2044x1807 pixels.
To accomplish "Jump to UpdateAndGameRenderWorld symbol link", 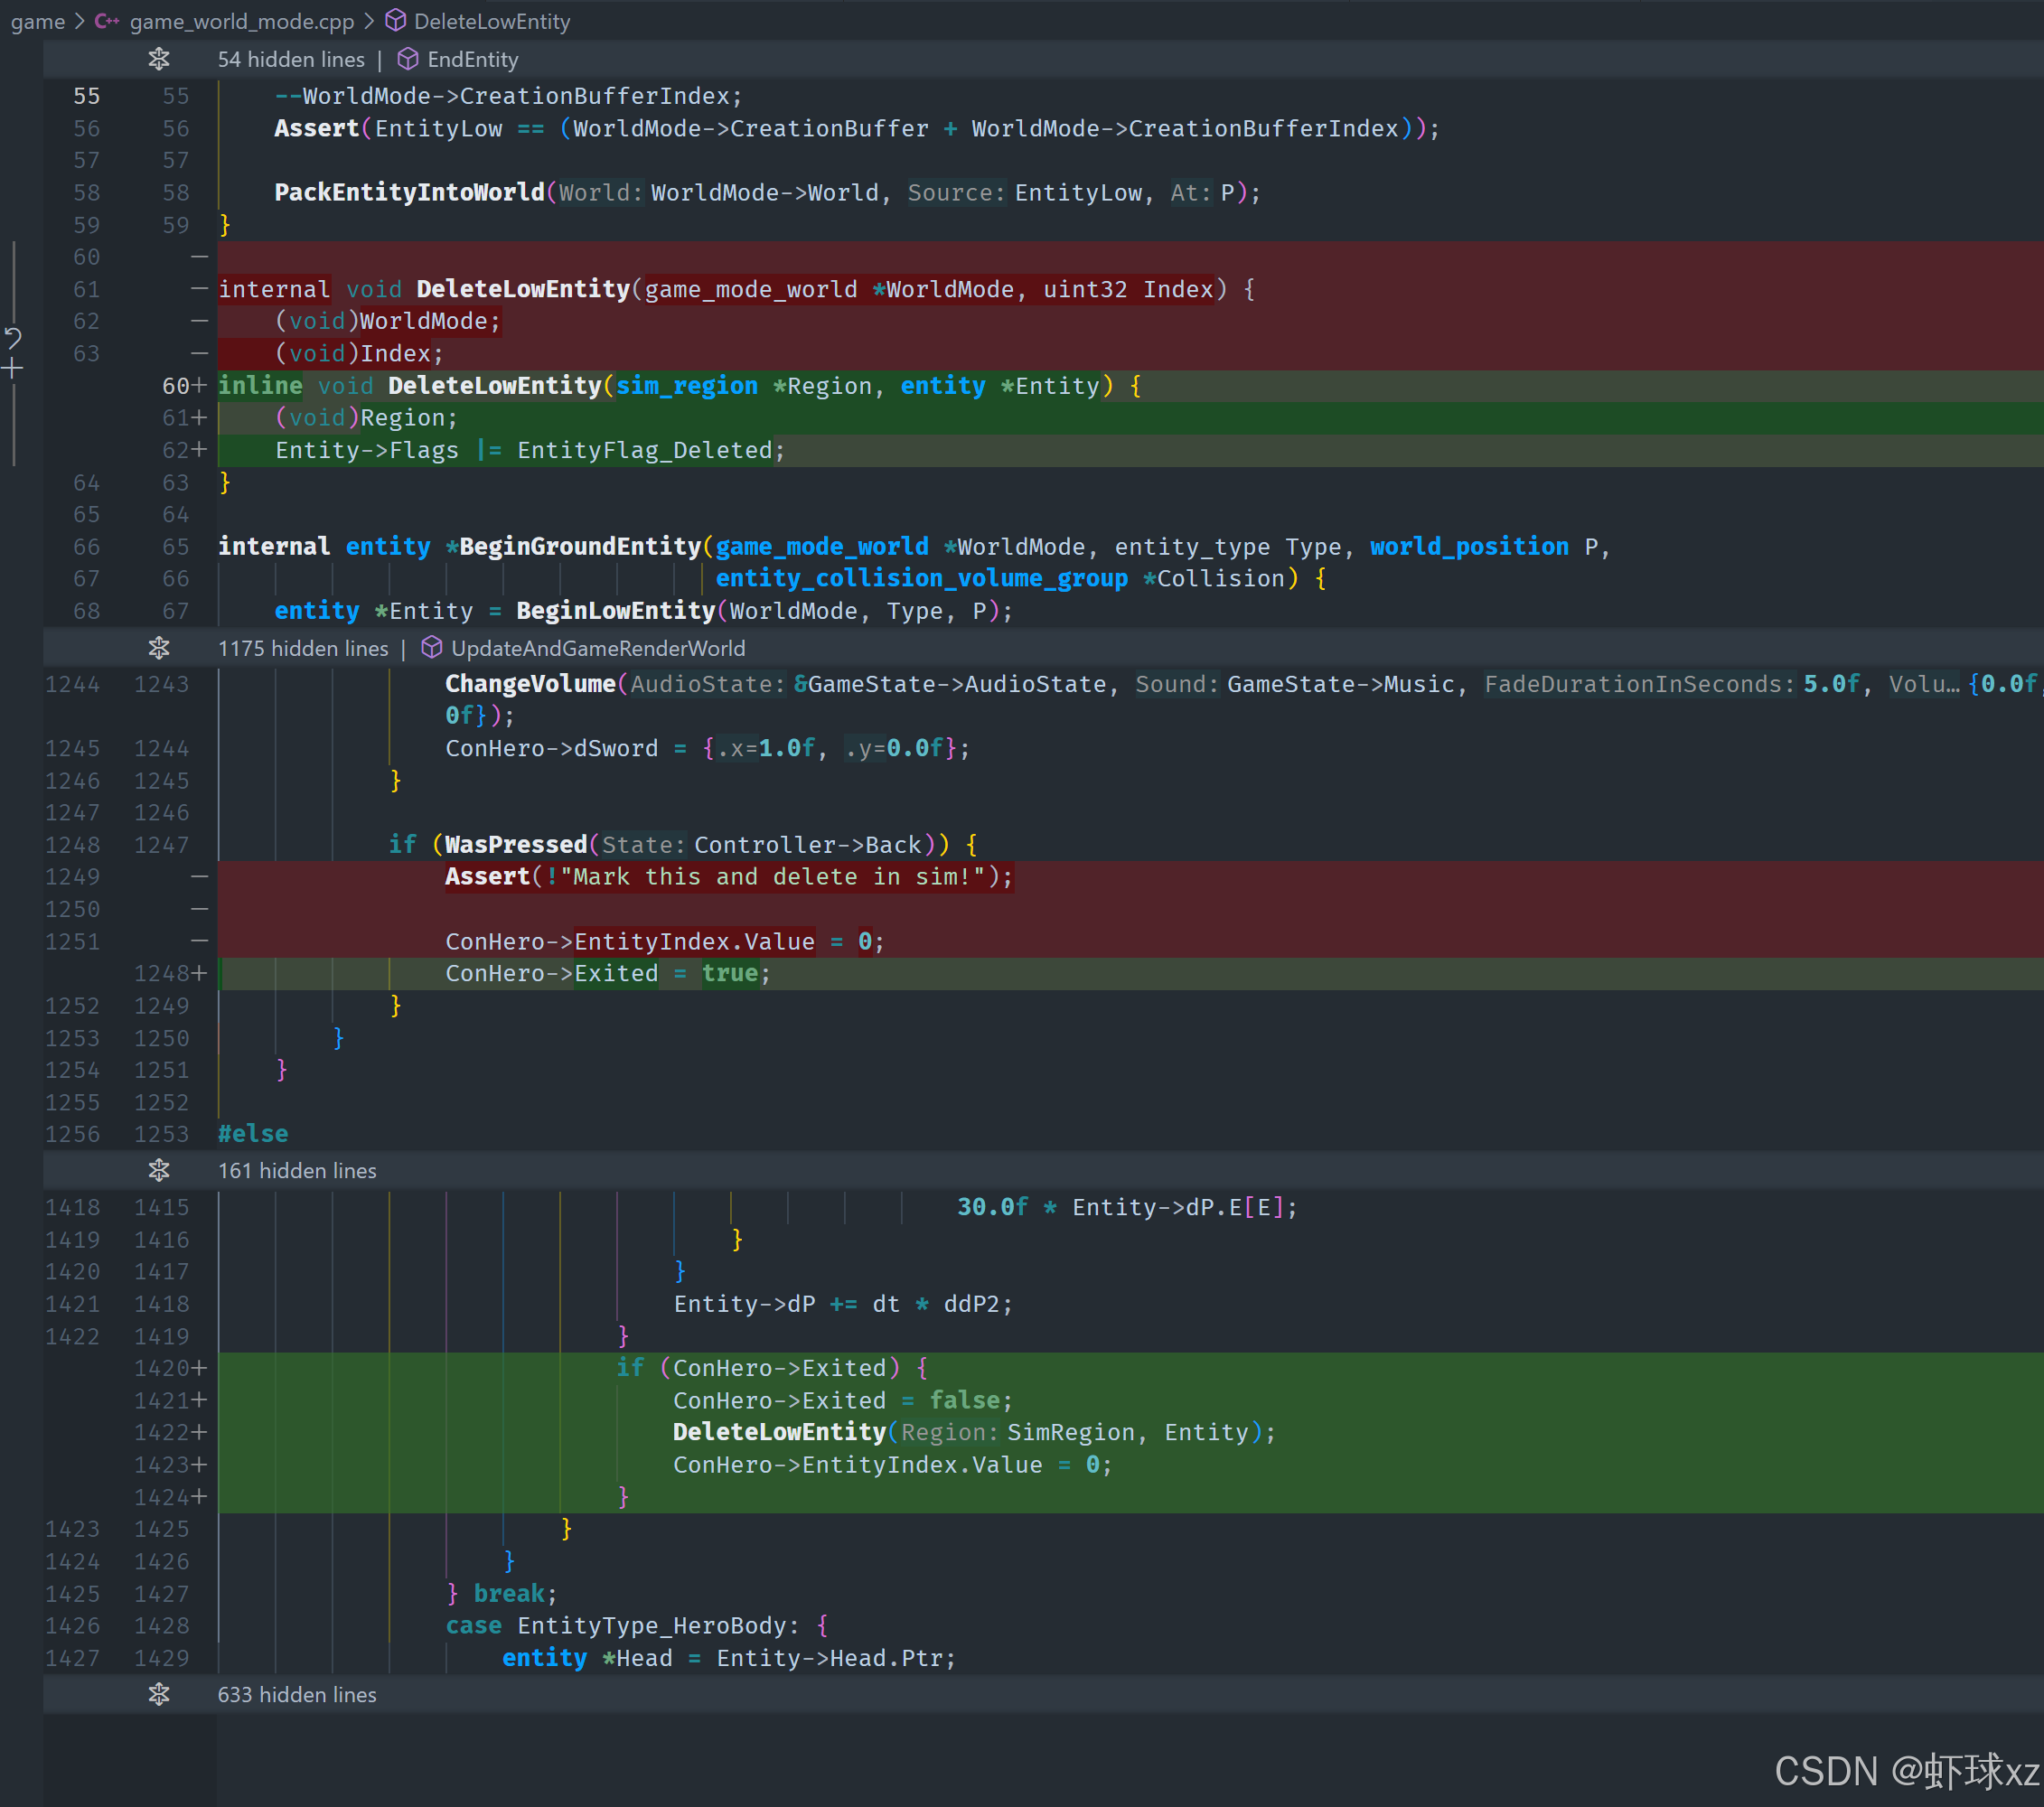I will [598, 648].
